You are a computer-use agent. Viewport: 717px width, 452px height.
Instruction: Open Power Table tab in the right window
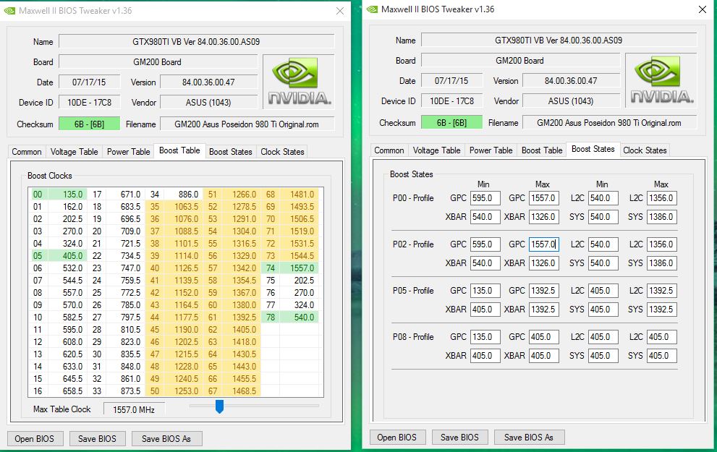coord(491,150)
